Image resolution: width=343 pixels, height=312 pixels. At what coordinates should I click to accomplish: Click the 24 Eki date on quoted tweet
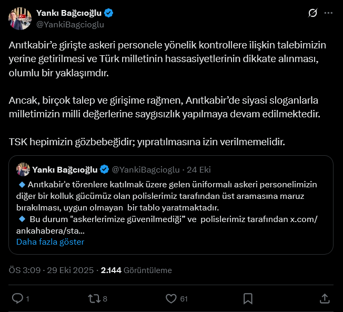(199, 169)
